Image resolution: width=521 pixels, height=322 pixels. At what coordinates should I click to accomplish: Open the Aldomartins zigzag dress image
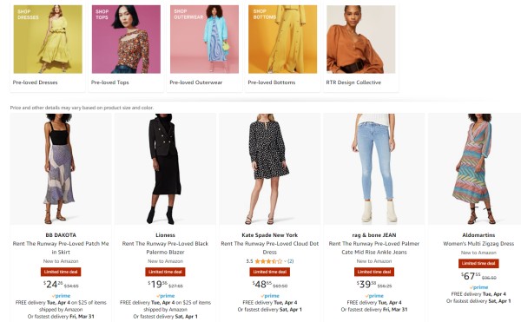click(x=474, y=169)
